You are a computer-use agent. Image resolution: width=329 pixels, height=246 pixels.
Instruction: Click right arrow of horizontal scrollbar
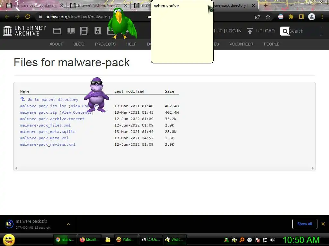click(313, 168)
